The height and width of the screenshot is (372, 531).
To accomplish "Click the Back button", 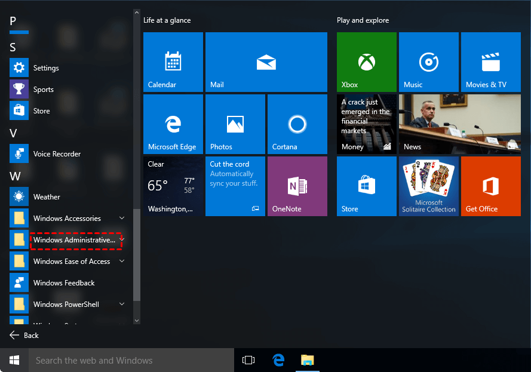I will tap(24, 335).
